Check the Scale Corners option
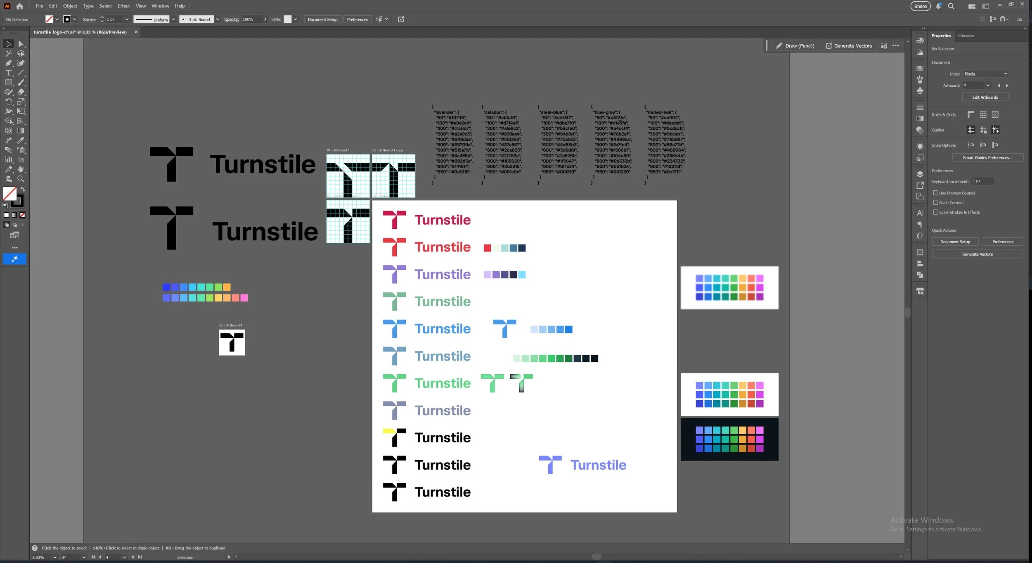Screen dimensions: 1032x563 [935, 202]
